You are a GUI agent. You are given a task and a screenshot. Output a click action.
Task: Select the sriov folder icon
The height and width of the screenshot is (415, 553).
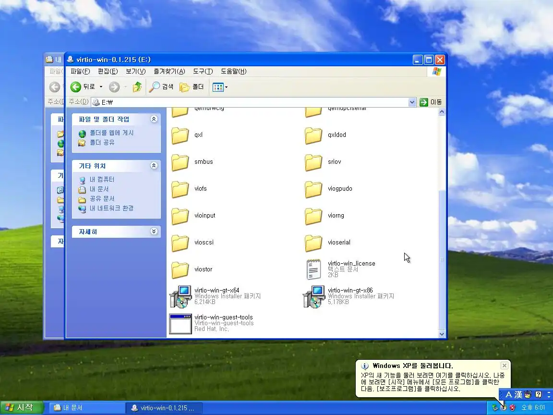tap(313, 162)
